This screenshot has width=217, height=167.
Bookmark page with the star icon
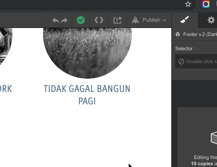[188, 4]
